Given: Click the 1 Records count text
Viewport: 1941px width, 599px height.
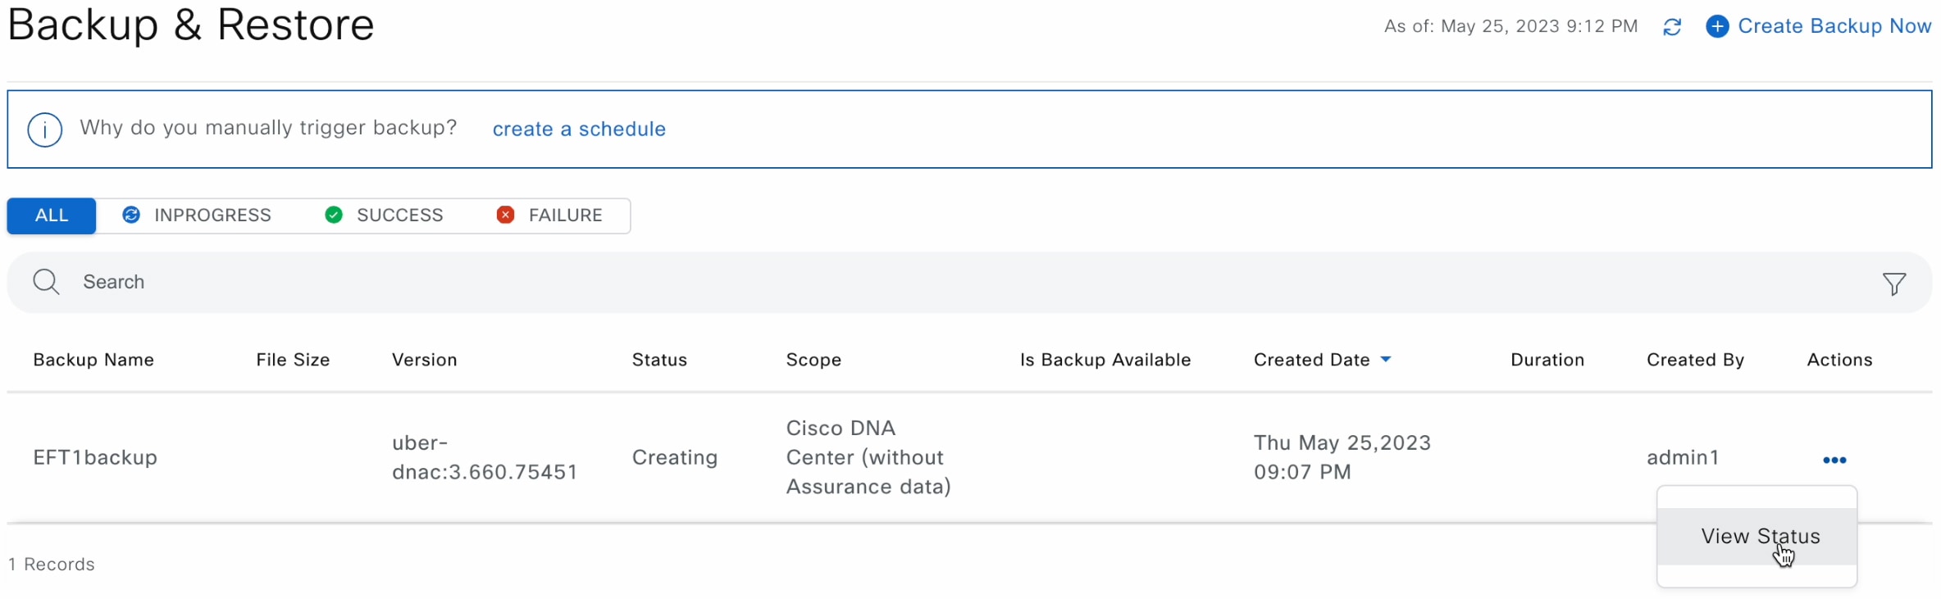Looking at the screenshot, I should tap(52, 564).
